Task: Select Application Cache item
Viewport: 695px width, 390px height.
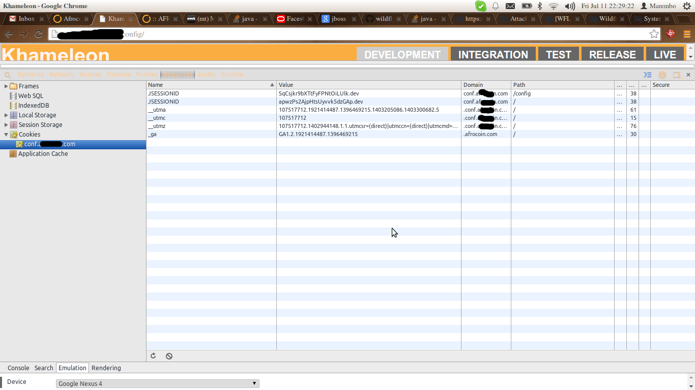Action: (x=43, y=153)
